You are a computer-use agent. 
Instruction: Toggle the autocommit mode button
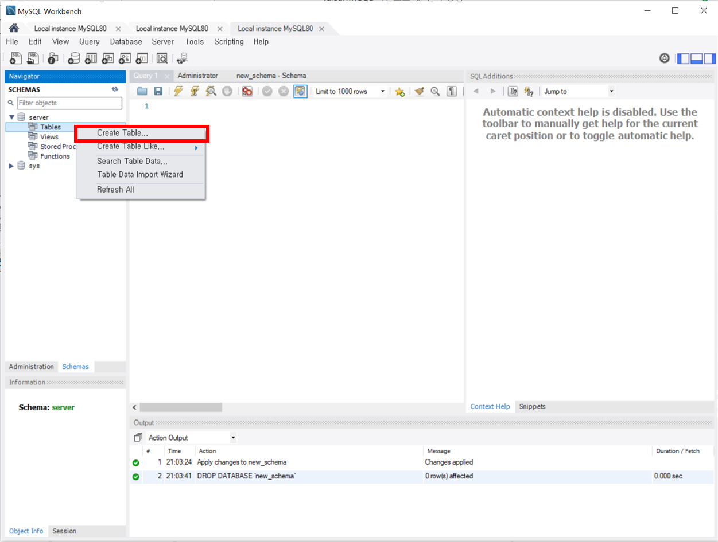(x=300, y=91)
